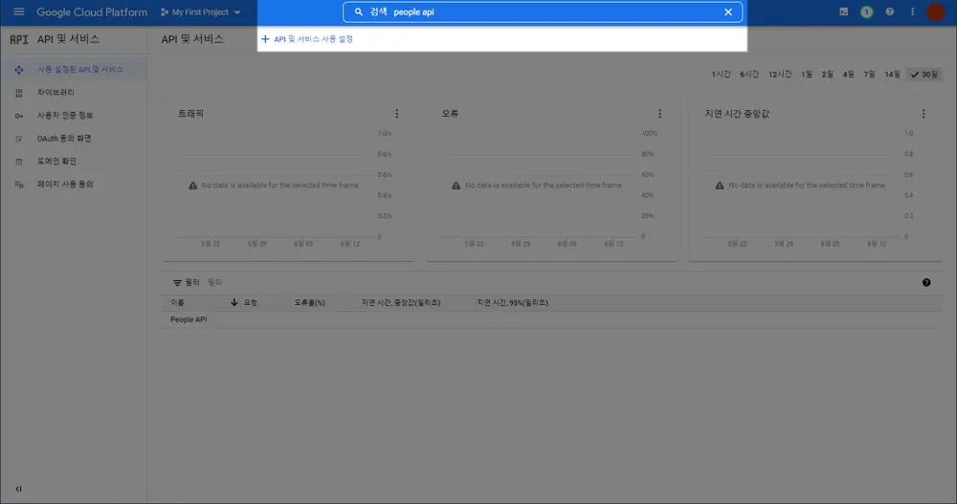Click the page usage agreement settings icon

[x=19, y=185]
